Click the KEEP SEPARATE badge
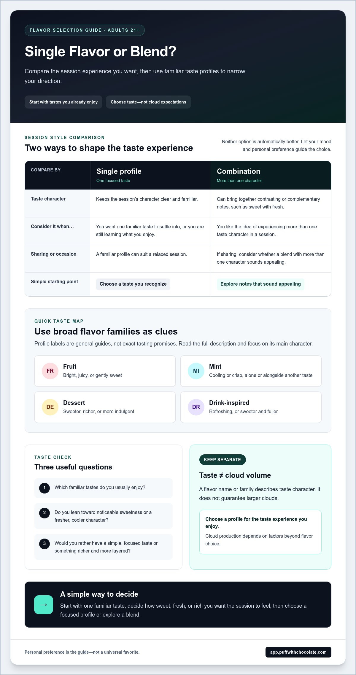 [x=223, y=460]
